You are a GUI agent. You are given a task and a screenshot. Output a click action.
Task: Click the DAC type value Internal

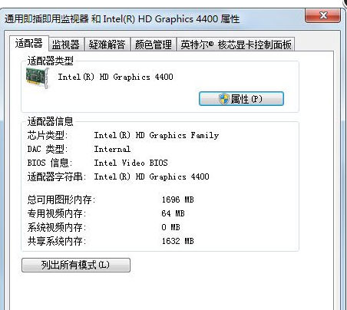pos(112,149)
